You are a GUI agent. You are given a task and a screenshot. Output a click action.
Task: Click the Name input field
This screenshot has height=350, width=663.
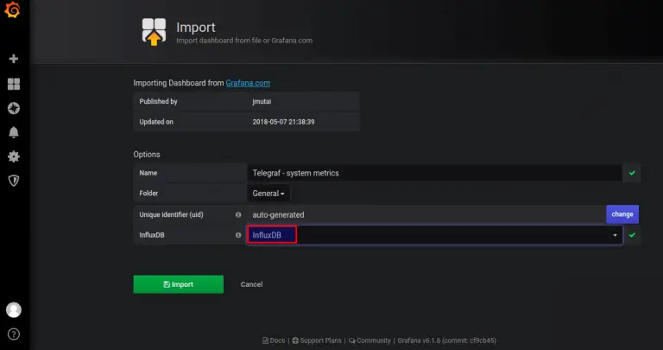pyautogui.click(x=434, y=173)
